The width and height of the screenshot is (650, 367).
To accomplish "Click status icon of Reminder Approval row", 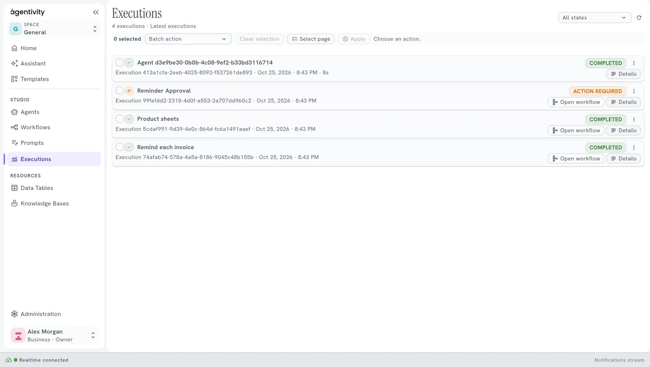I will point(129,91).
